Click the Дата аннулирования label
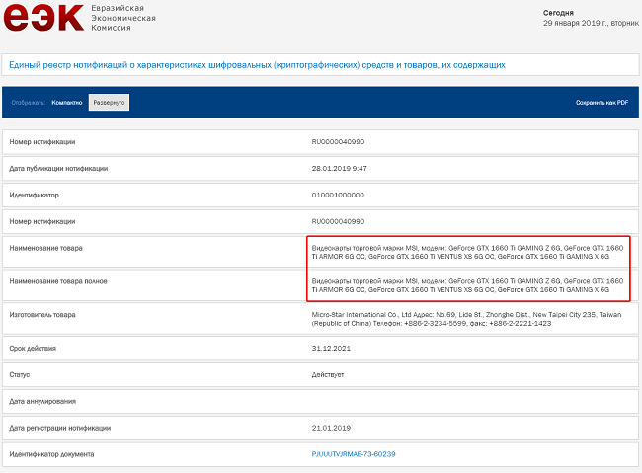The width and height of the screenshot is (642, 473). point(42,401)
